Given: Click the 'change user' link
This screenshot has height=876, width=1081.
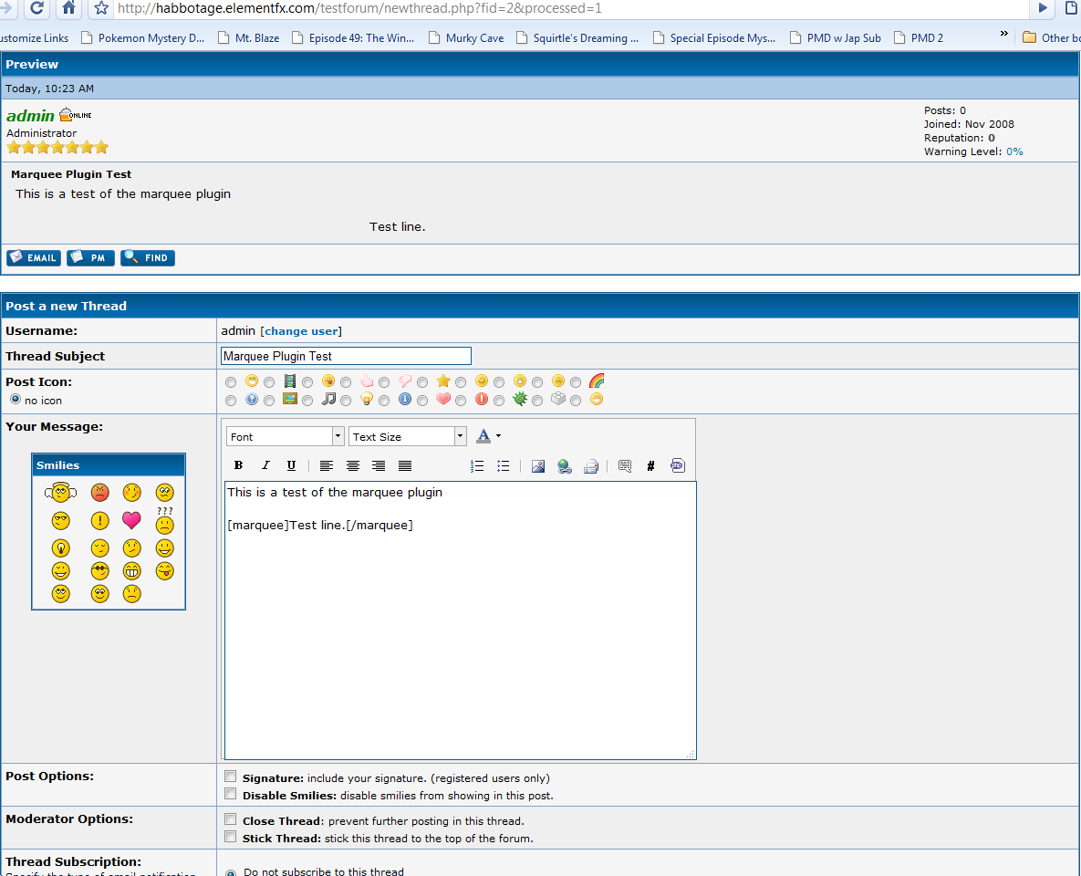Looking at the screenshot, I should [x=301, y=331].
